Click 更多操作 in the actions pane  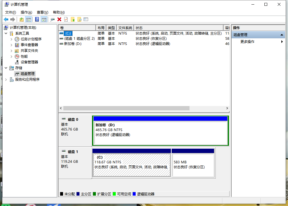pyautogui.click(x=247, y=42)
